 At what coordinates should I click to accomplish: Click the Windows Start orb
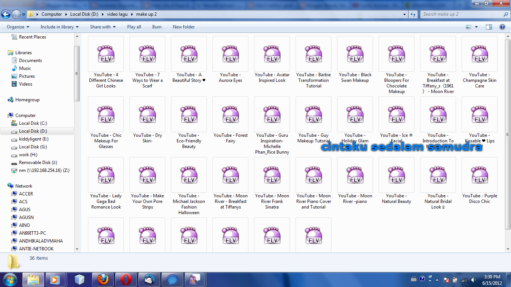click(x=10, y=279)
